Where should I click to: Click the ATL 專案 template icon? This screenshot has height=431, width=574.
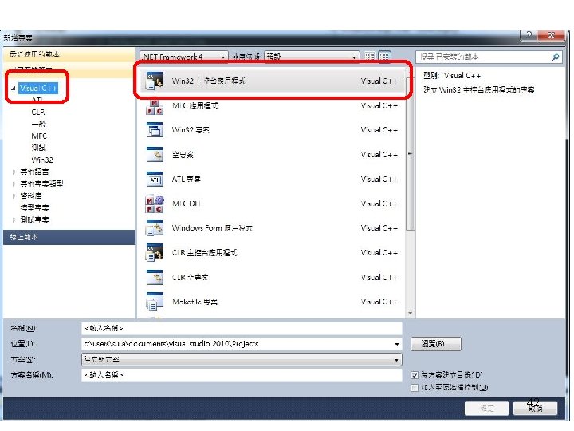click(155, 180)
